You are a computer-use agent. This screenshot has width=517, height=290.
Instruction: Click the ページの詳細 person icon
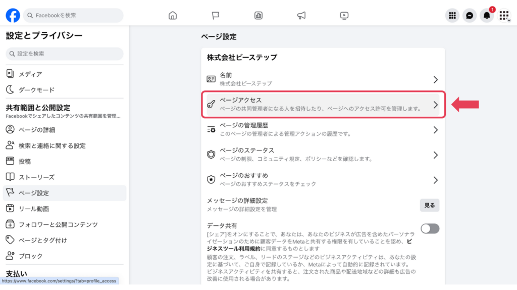(x=10, y=129)
